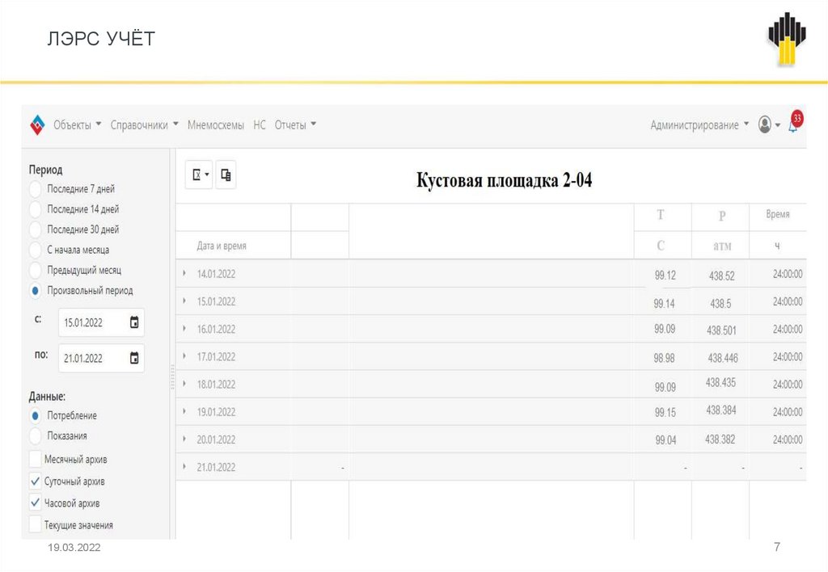Open notifications via the bell icon
This screenshot has width=828, height=572.
click(793, 126)
